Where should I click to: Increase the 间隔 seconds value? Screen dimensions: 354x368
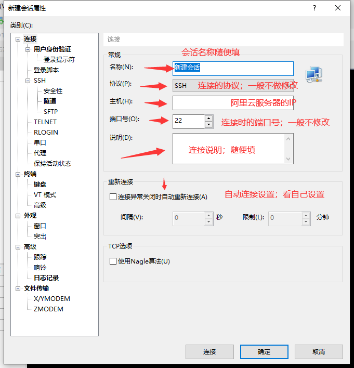pos(208,215)
